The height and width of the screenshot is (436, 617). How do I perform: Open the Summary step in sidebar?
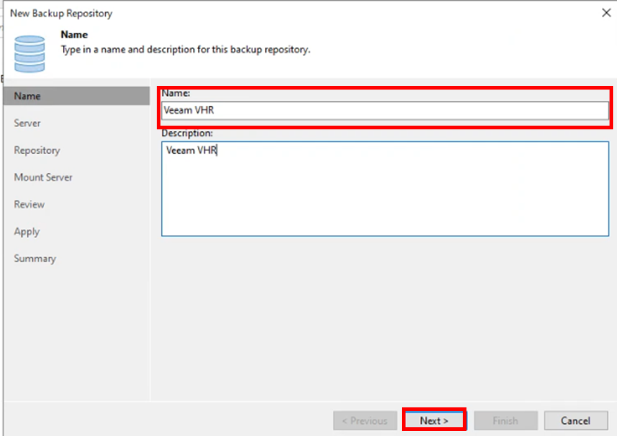click(35, 259)
